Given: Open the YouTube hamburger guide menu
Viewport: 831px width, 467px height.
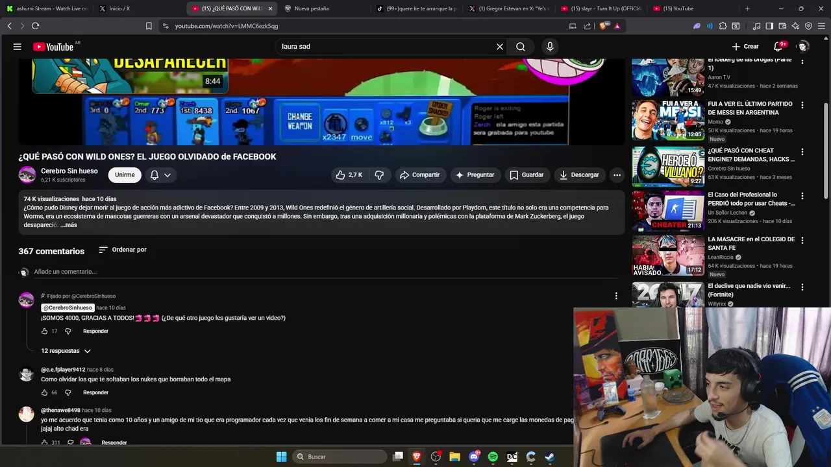Looking at the screenshot, I should click(x=18, y=47).
